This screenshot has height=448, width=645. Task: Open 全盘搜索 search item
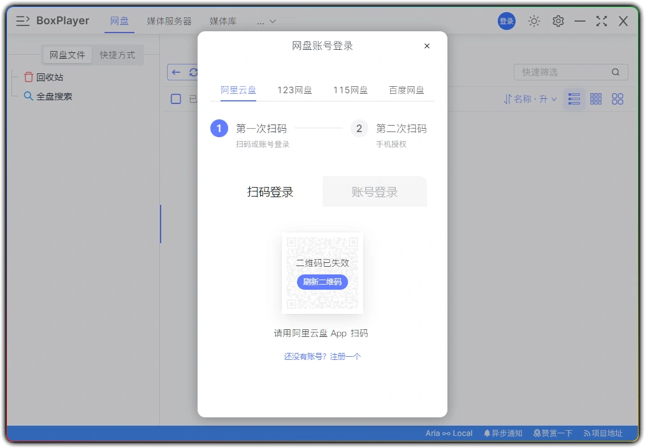(x=48, y=96)
